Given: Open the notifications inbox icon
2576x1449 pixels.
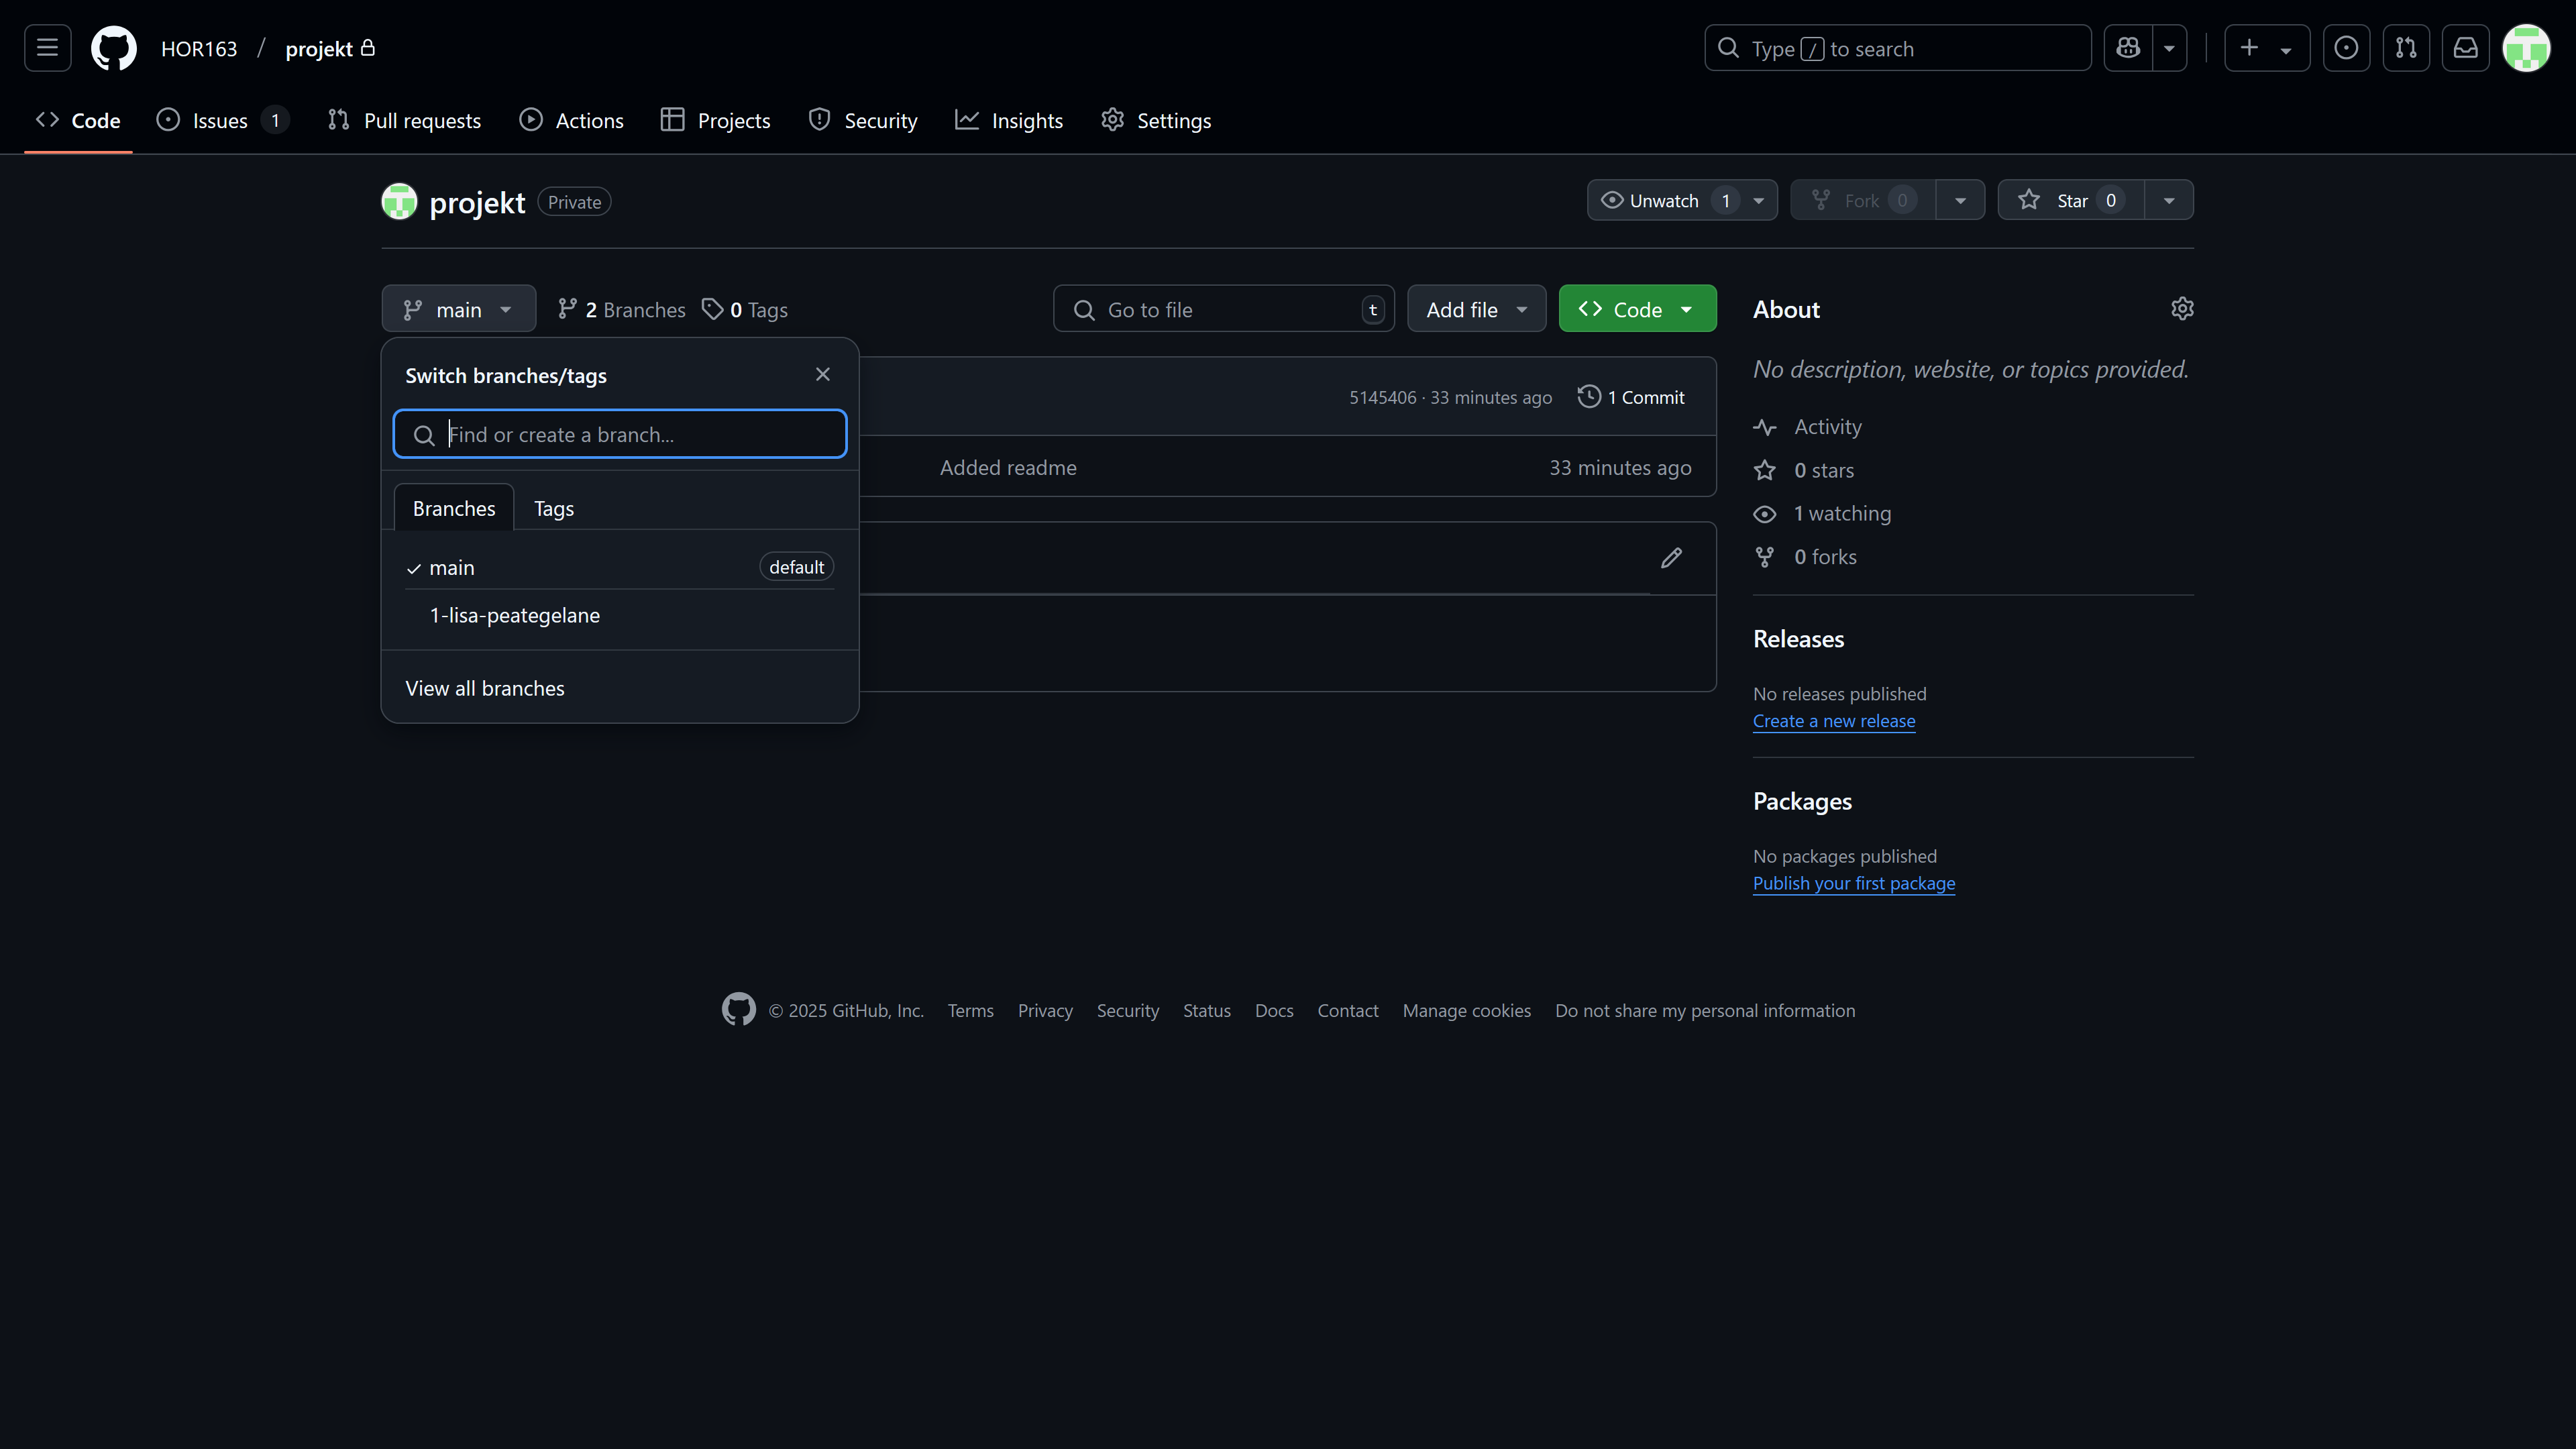Looking at the screenshot, I should pos(2466,48).
